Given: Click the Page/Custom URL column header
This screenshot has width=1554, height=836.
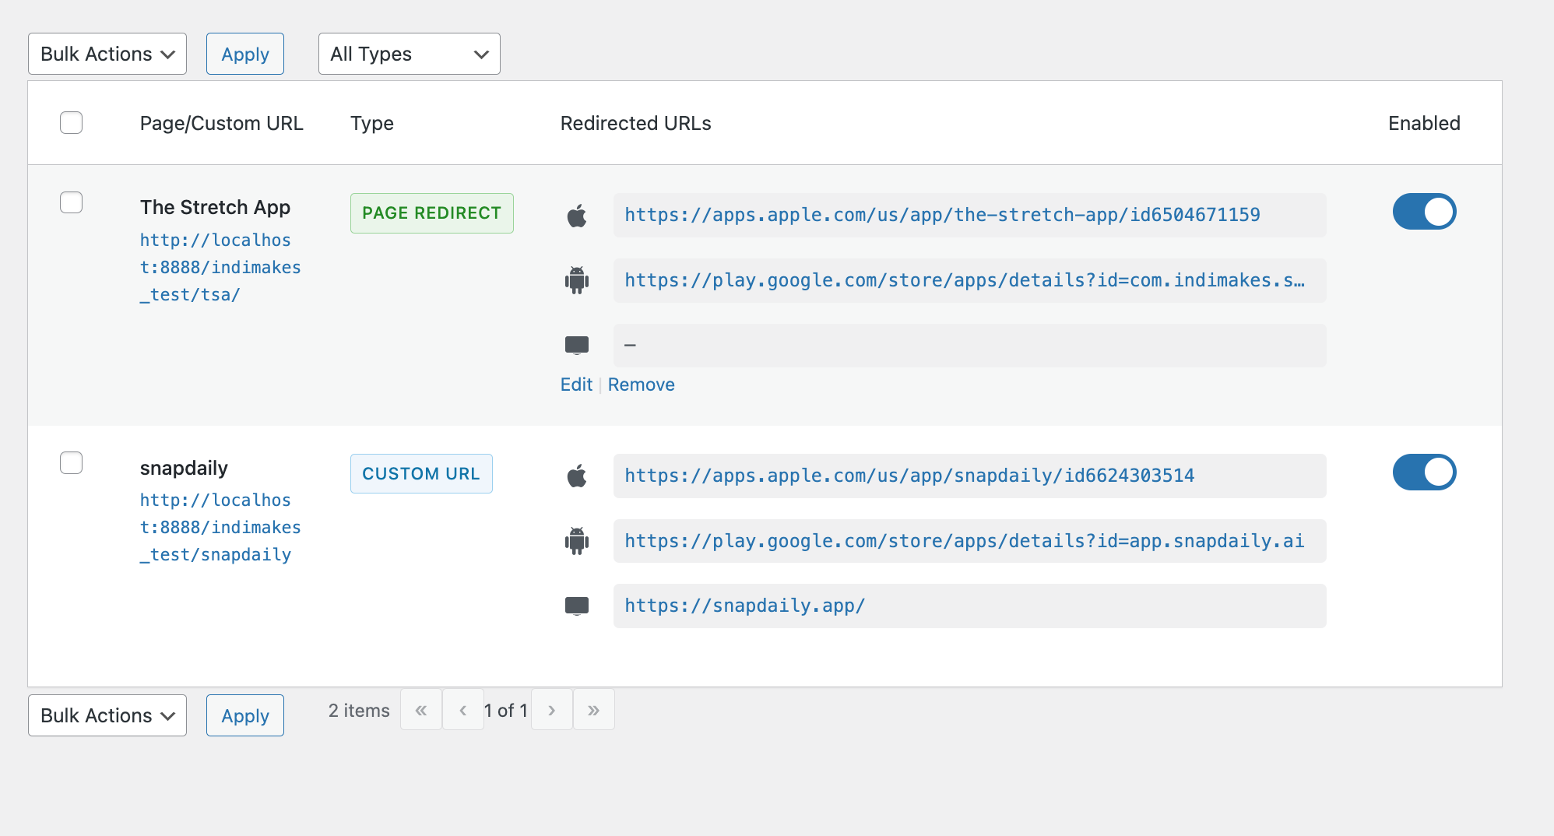Looking at the screenshot, I should pyautogui.click(x=222, y=123).
